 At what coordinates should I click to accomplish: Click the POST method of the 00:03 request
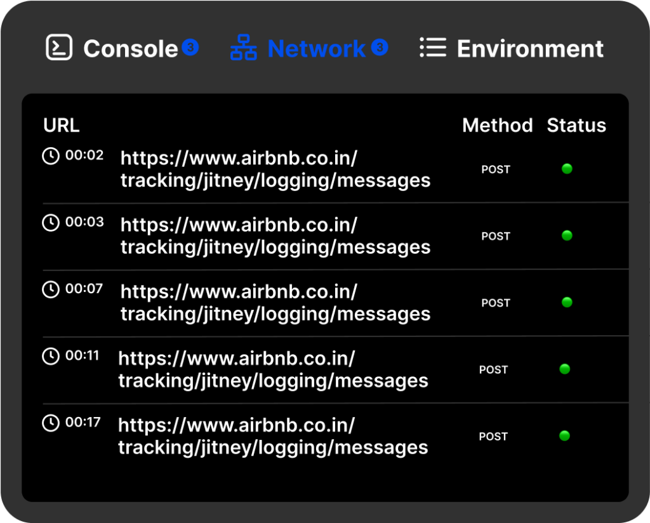click(496, 236)
